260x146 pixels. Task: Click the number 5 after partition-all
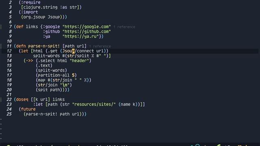pyautogui.click(x=73, y=75)
